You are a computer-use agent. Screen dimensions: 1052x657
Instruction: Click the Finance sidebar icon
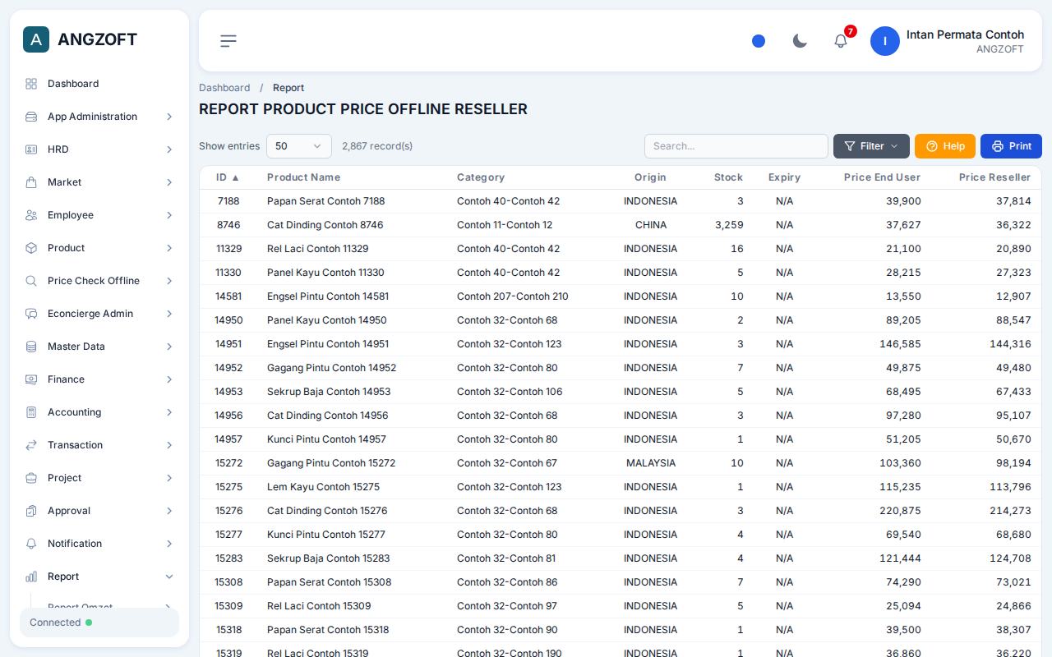pos(31,379)
